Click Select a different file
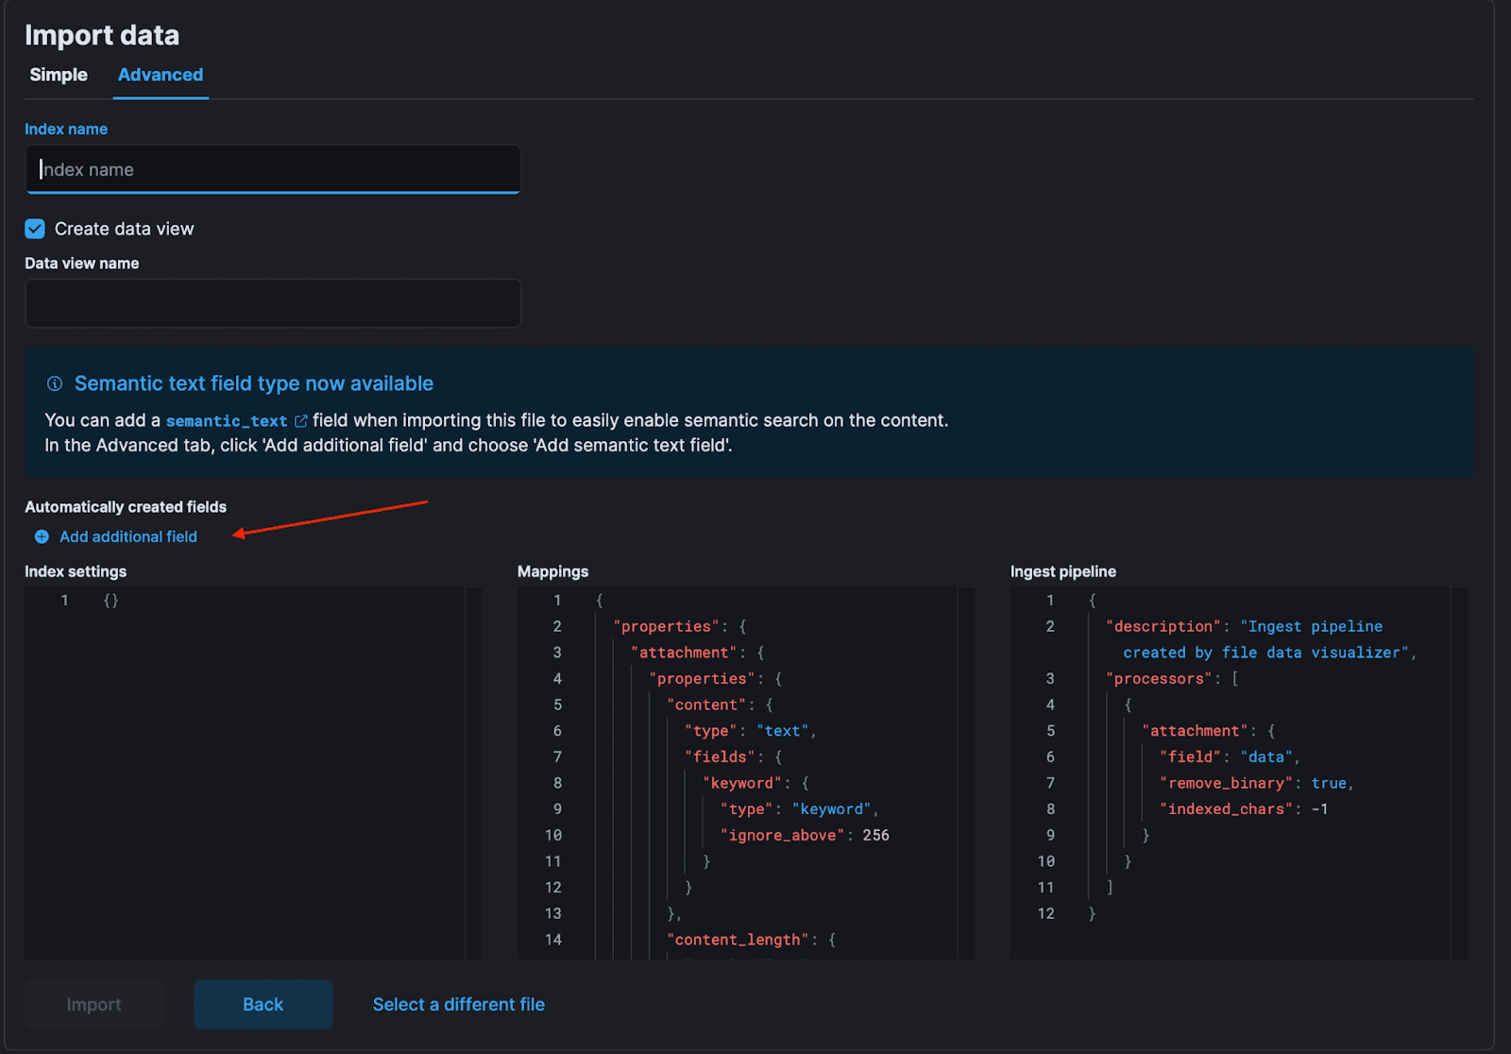Viewport: 1511px width, 1054px height. pos(458,1004)
